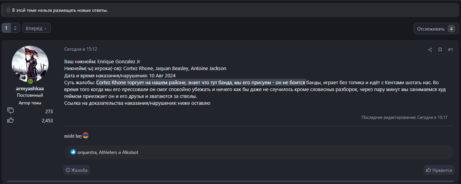Screen dimensions: 461x184
Task: Go to page 2 of the thread
Action: point(15,28)
